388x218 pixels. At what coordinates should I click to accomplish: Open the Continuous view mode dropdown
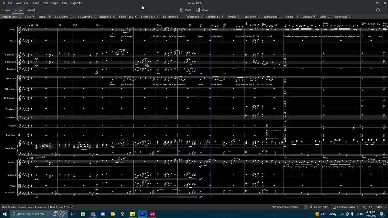point(345,207)
